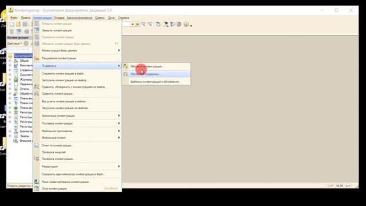Open the Файл menu

[x=14, y=18]
